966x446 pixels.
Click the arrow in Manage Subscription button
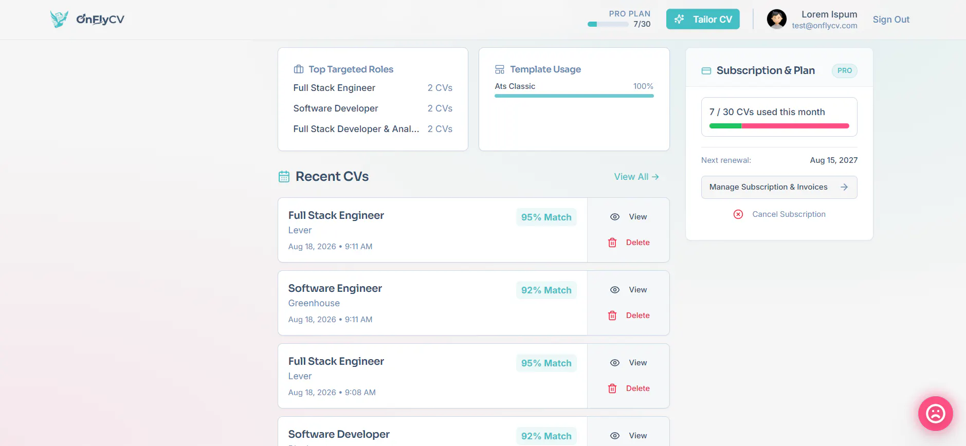tap(844, 187)
